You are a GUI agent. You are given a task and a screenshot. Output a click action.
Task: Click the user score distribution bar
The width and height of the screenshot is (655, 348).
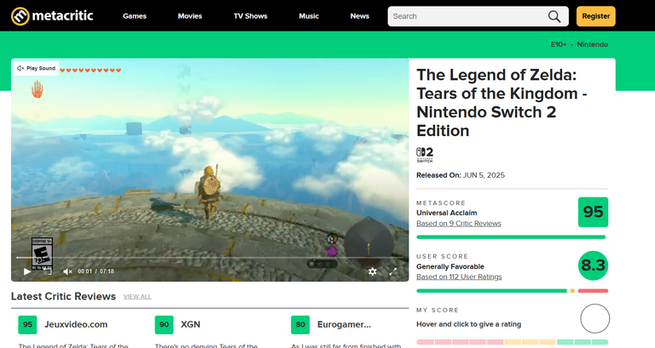[x=512, y=290]
